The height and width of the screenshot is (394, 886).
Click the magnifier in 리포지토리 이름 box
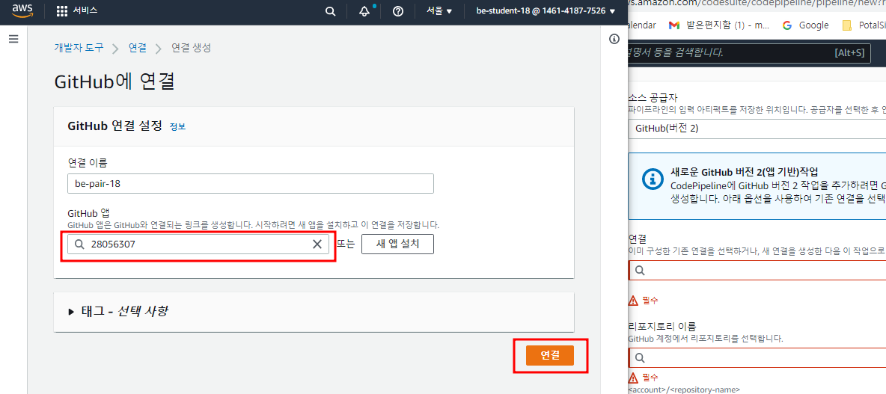click(640, 357)
